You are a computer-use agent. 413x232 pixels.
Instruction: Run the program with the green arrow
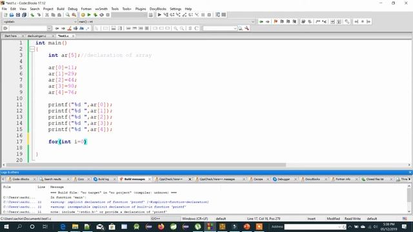[89, 15]
